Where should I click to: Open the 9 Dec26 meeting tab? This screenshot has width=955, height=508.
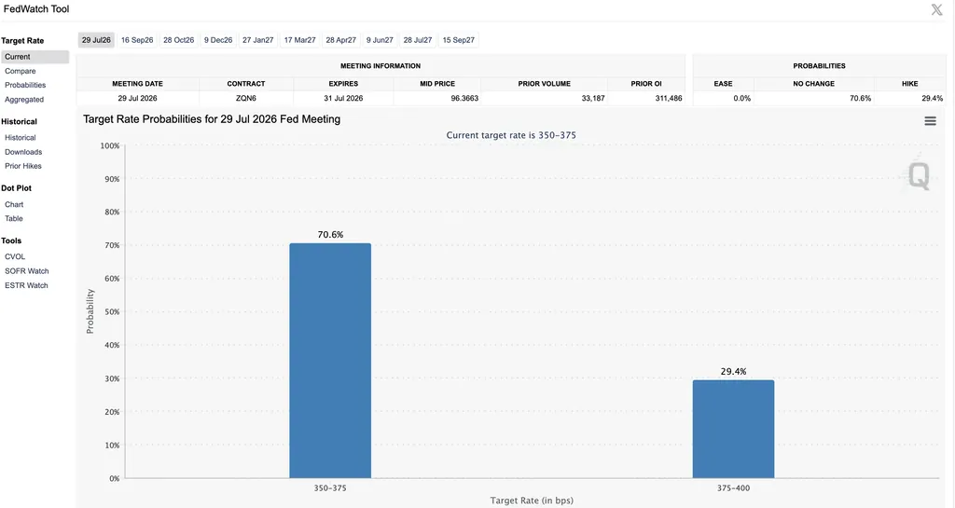[218, 40]
